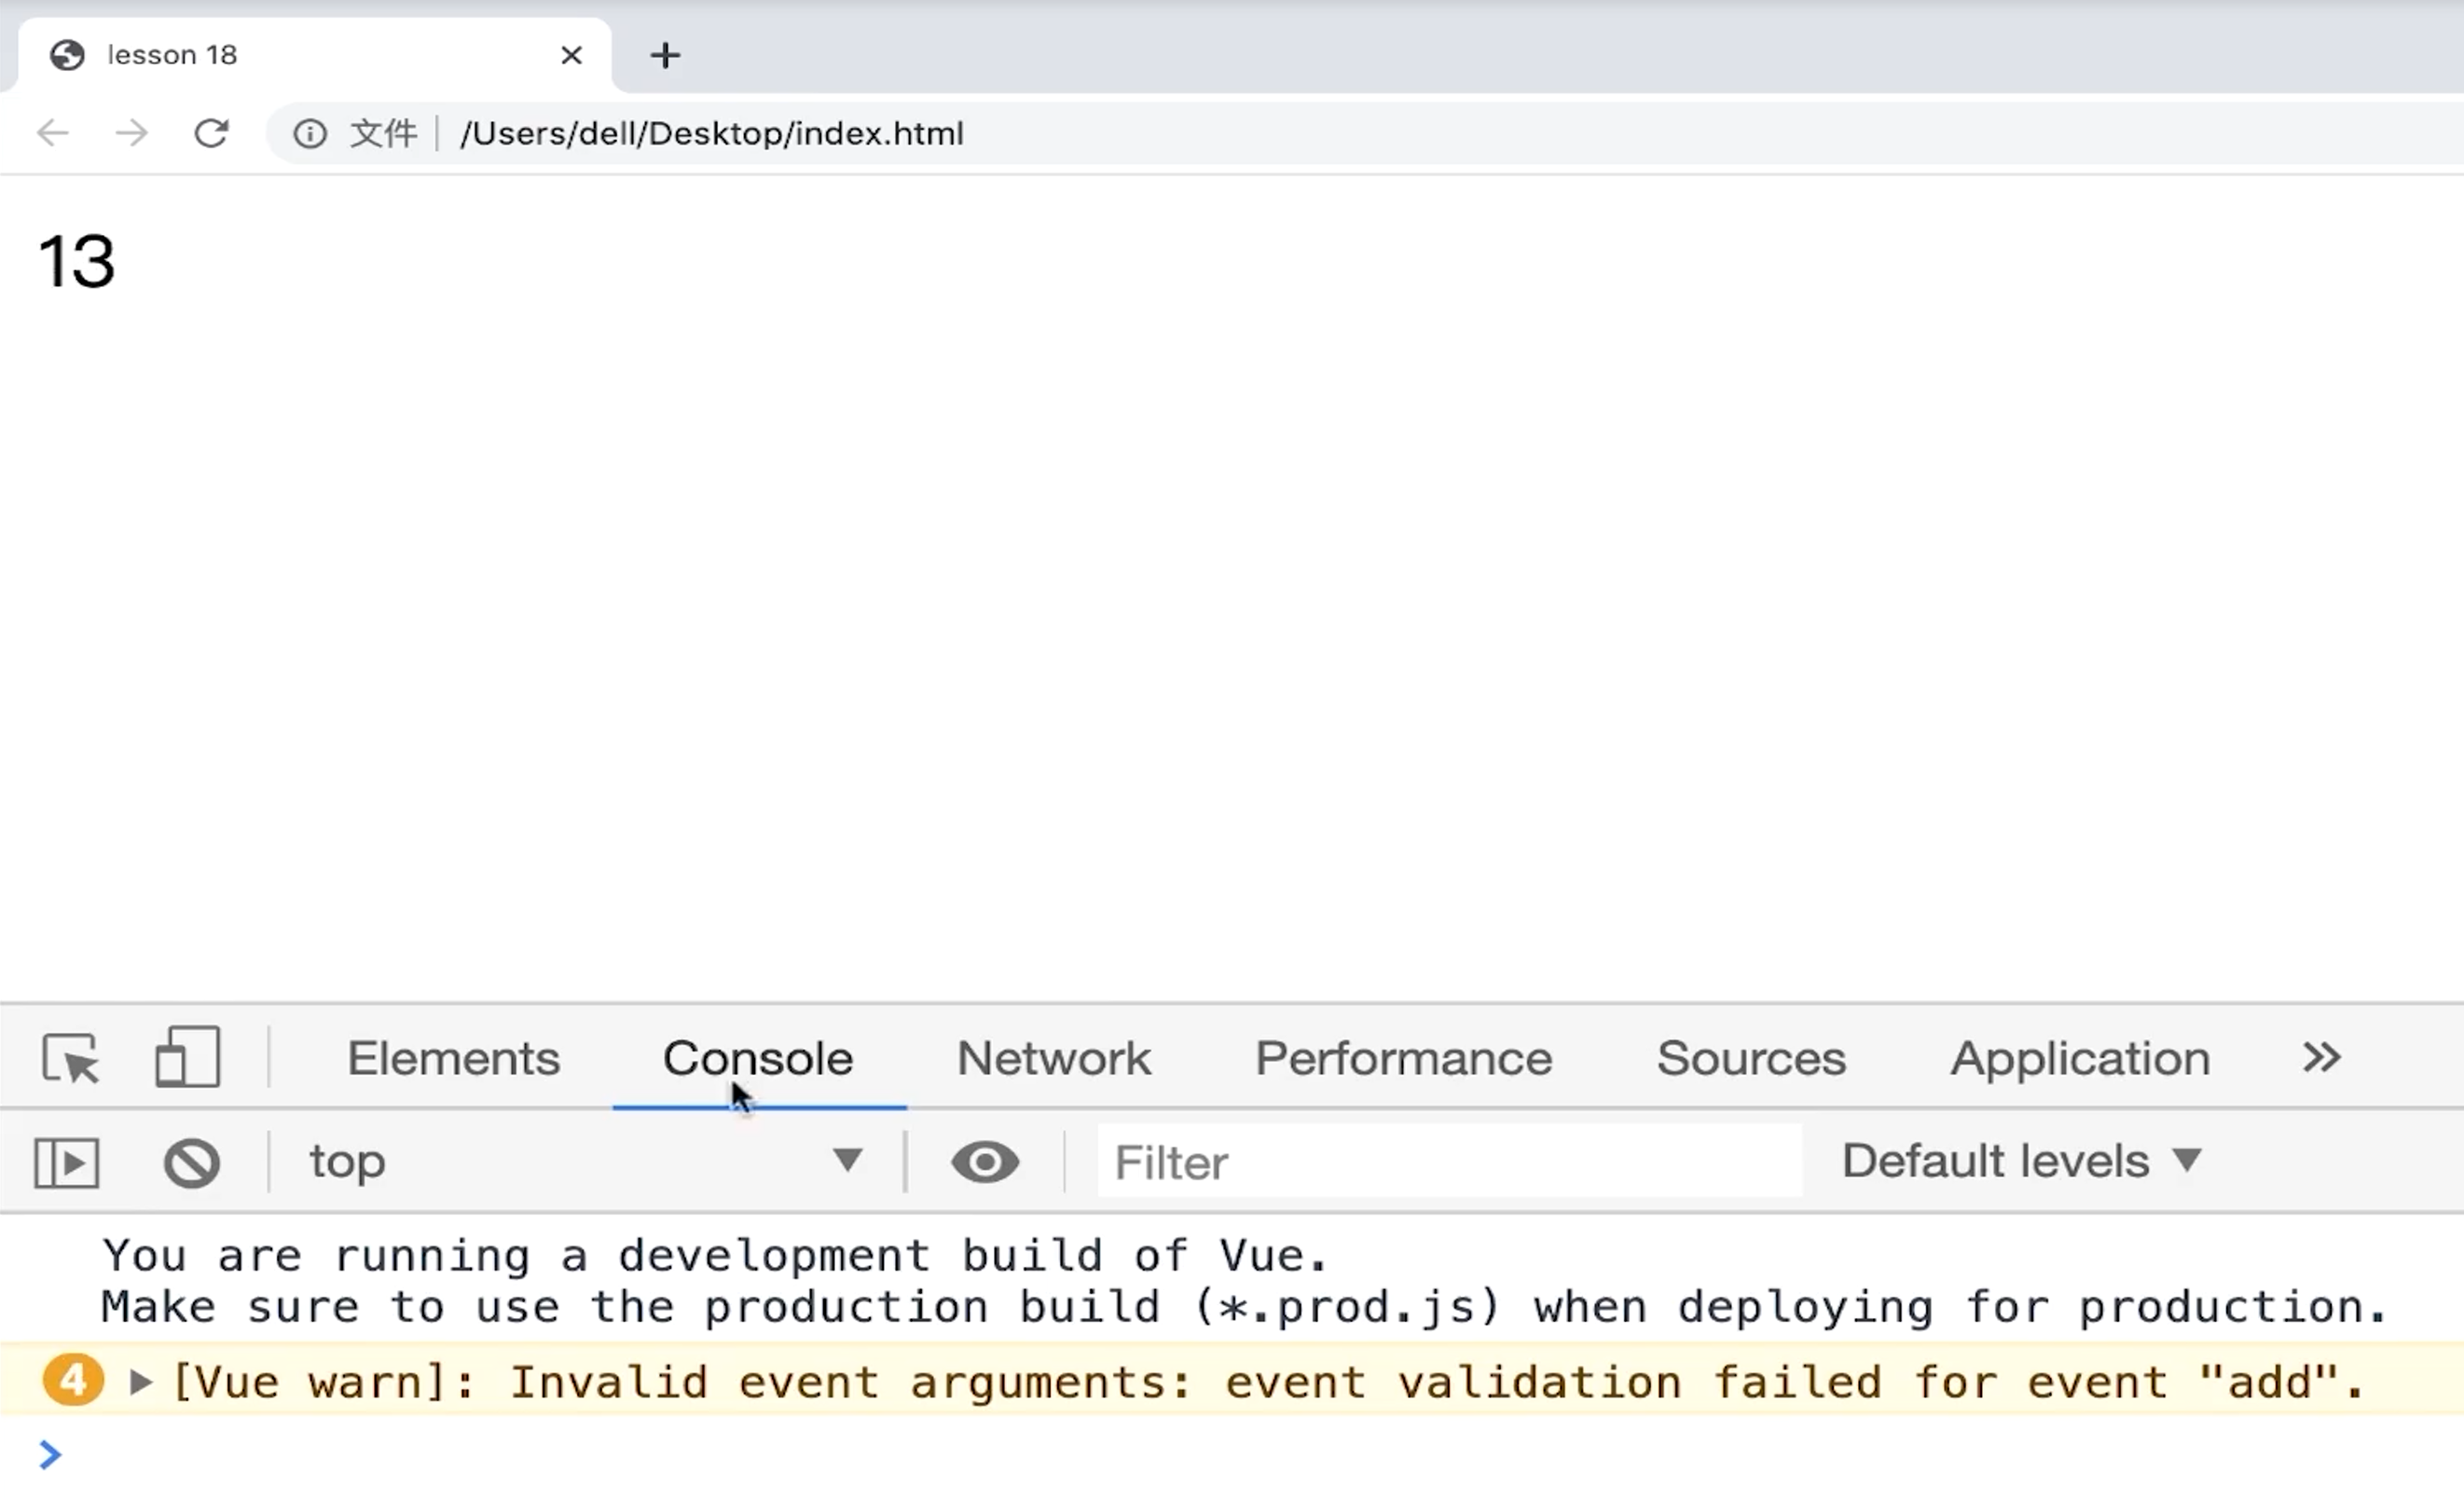Open the top JavaScript context dropdown
This screenshot has width=2464, height=1498.
(585, 1162)
